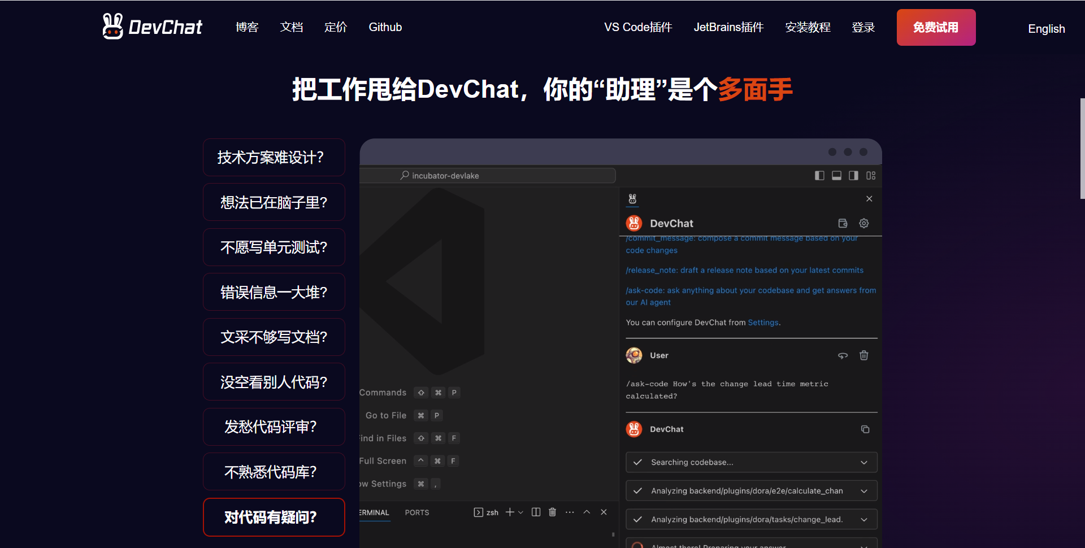The height and width of the screenshot is (548, 1085).
Task: Switch to the PORTS tab
Action: [x=416, y=512]
